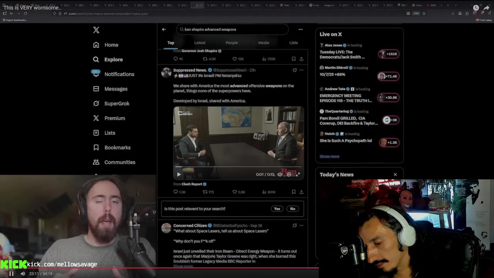Pause the outer video player
The height and width of the screenshot is (278, 494).
(x=11, y=273)
